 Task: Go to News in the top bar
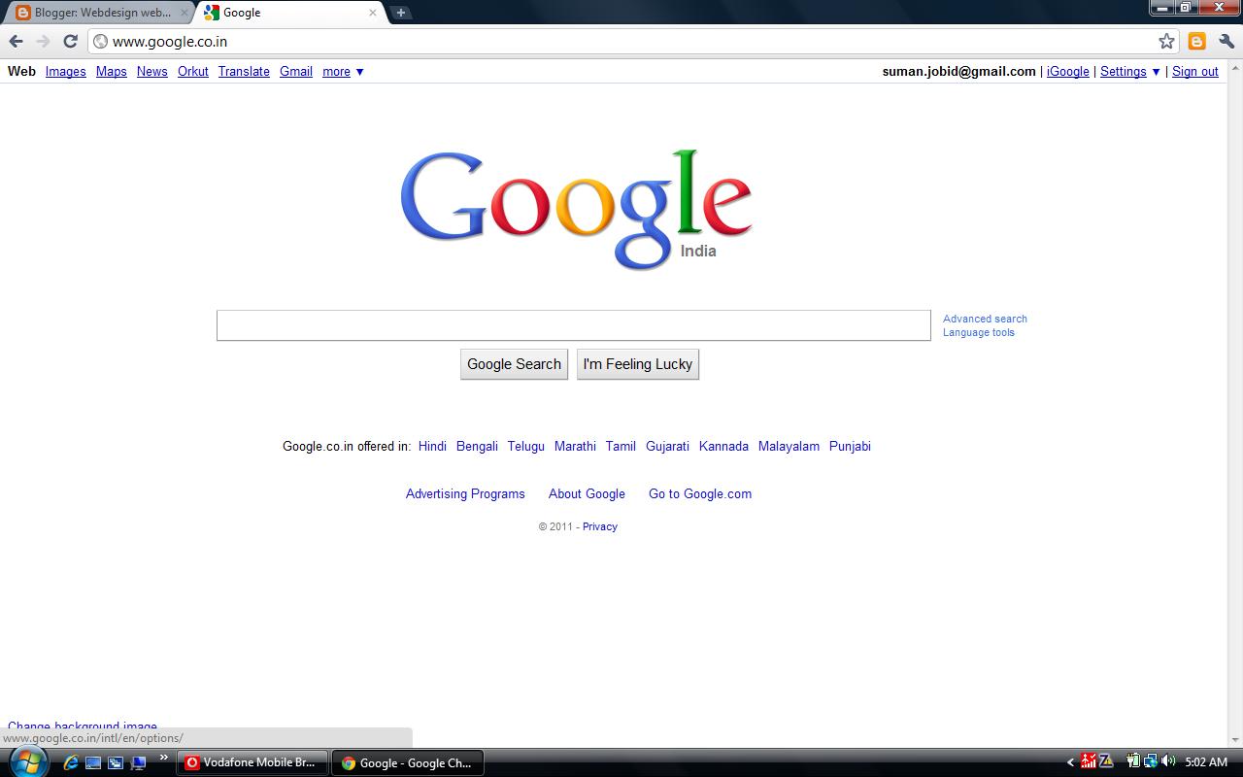[151, 71]
